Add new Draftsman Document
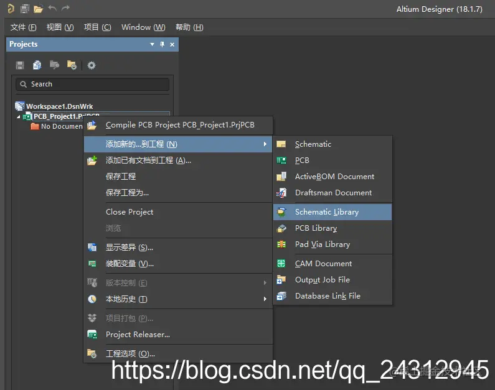 332,193
